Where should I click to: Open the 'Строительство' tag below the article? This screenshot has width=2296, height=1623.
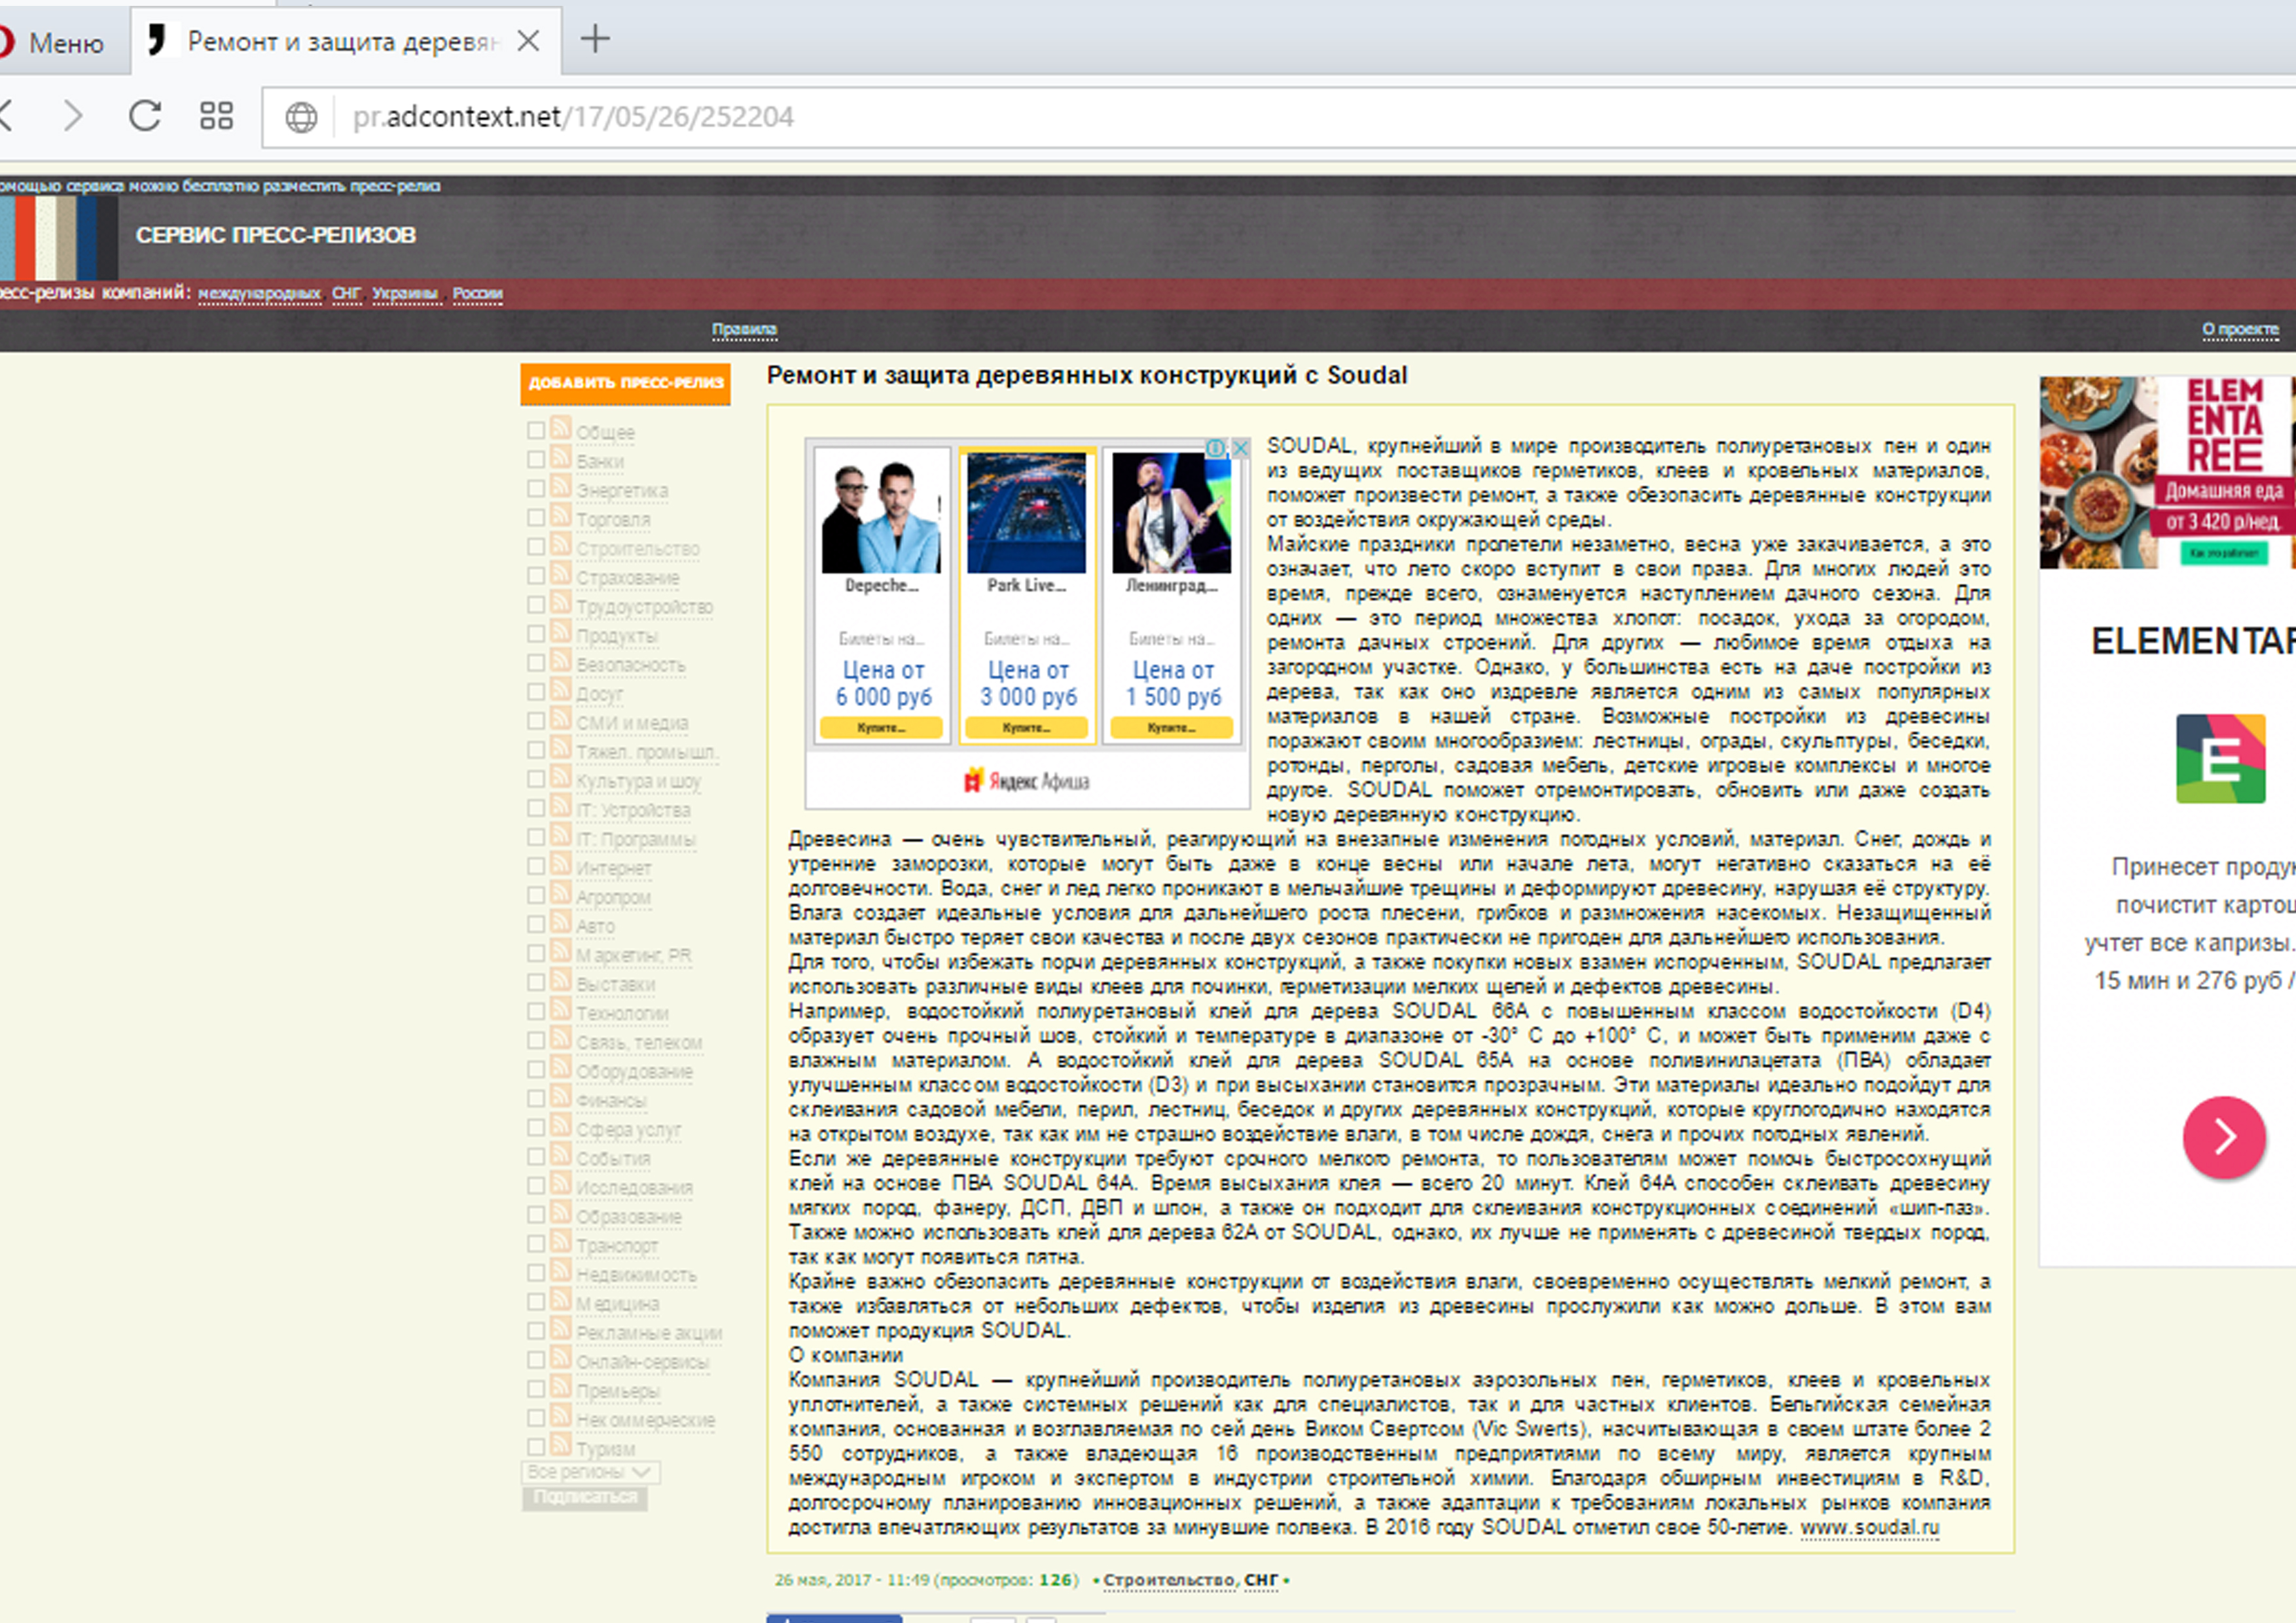pyautogui.click(x=1168, y=1580)
